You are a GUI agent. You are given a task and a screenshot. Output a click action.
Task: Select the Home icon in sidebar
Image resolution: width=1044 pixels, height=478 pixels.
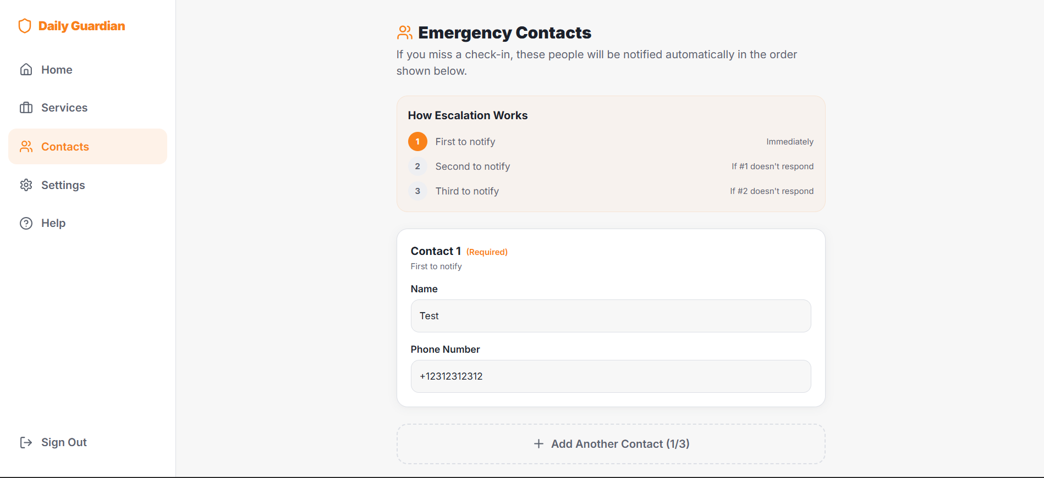click(26, 69)
